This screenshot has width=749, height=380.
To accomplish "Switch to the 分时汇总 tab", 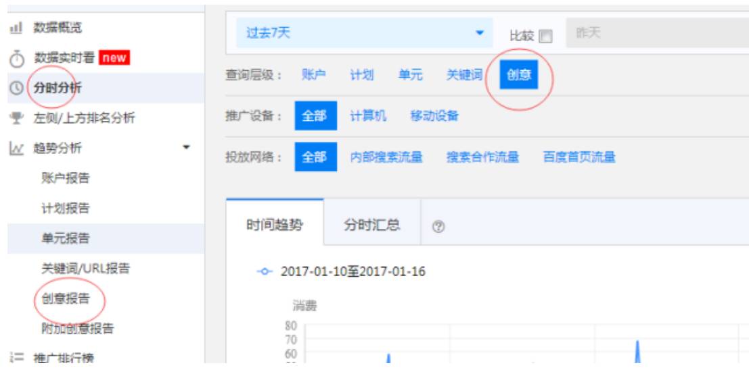I will pyautogui.click(x=372, y=225).
